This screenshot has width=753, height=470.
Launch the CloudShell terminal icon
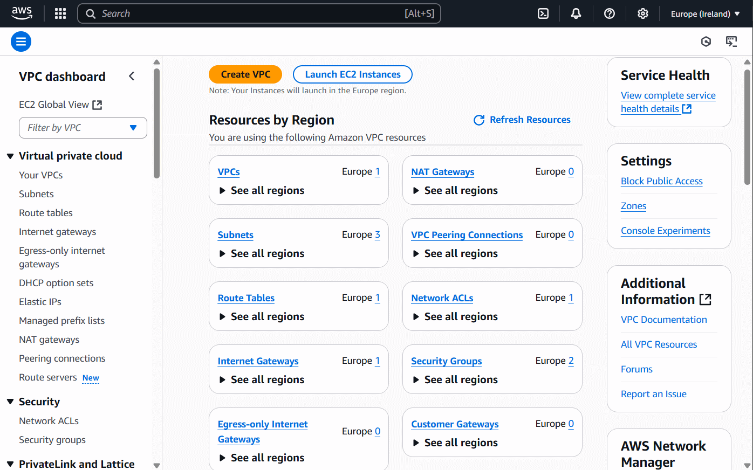click(x=543, y=13)
